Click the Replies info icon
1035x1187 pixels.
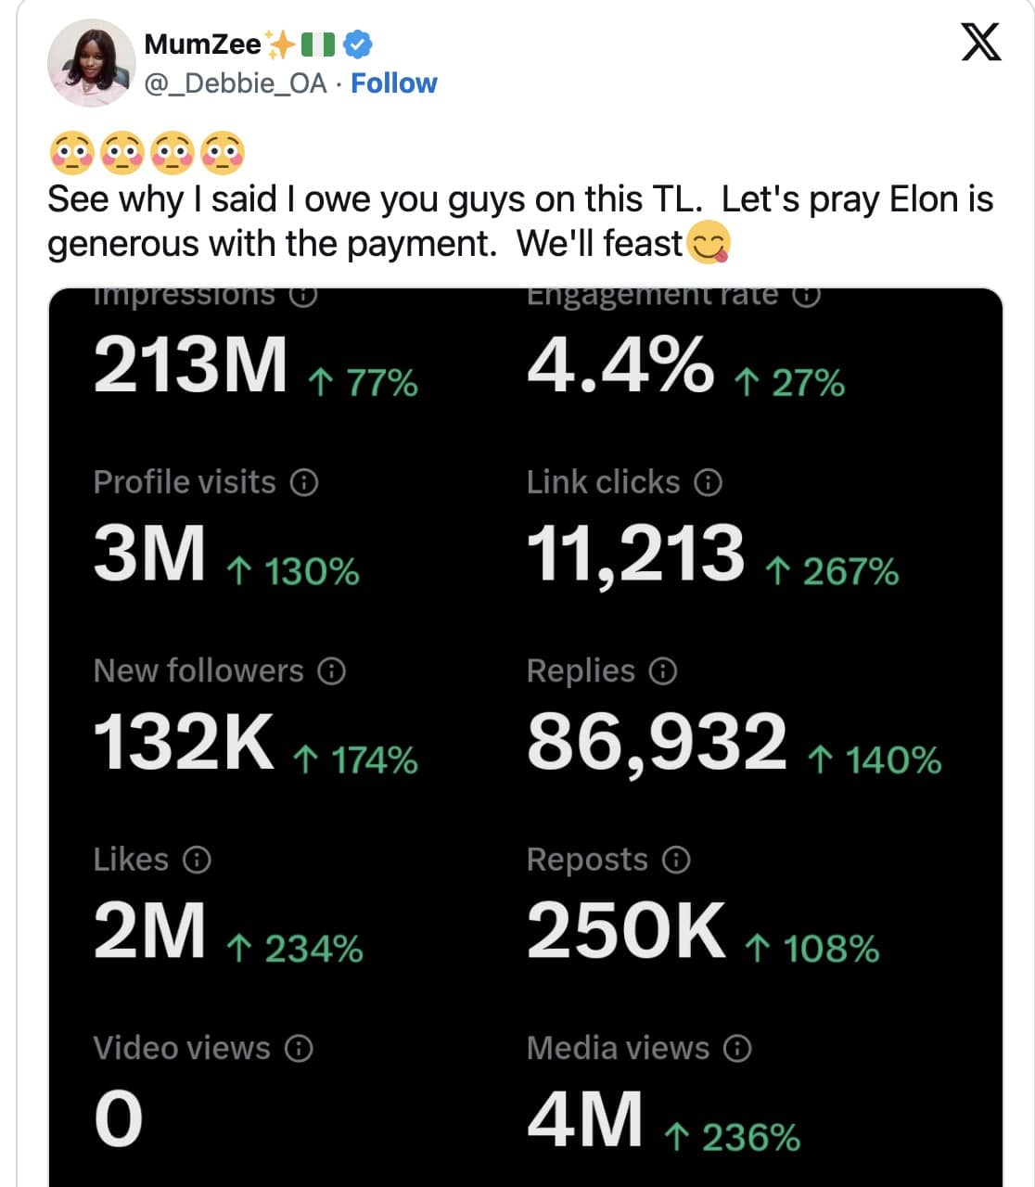coord(662,670)
